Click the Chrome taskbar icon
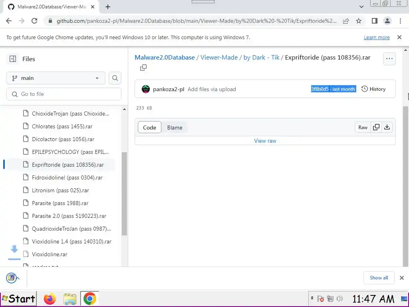 [89, 299]
